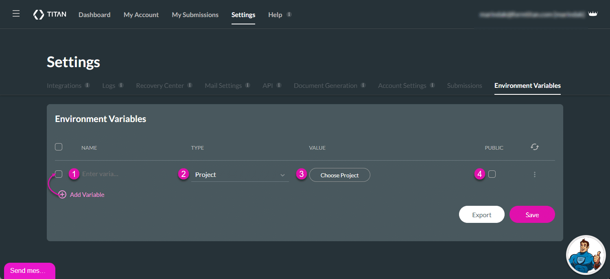Click the plus icon for Add Variable

[x=62, y=194]
